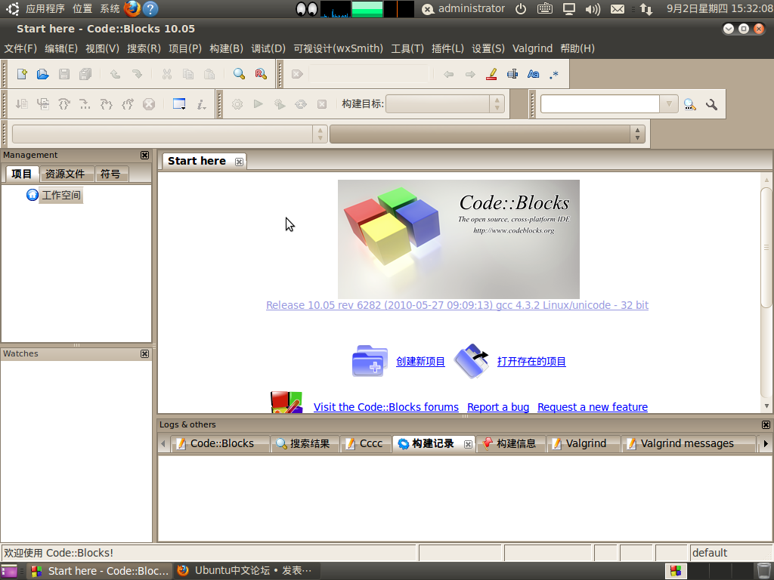774x580 pixels.
Task: Click the Replace icon in toolbar
Action: (x=261, y=74)
